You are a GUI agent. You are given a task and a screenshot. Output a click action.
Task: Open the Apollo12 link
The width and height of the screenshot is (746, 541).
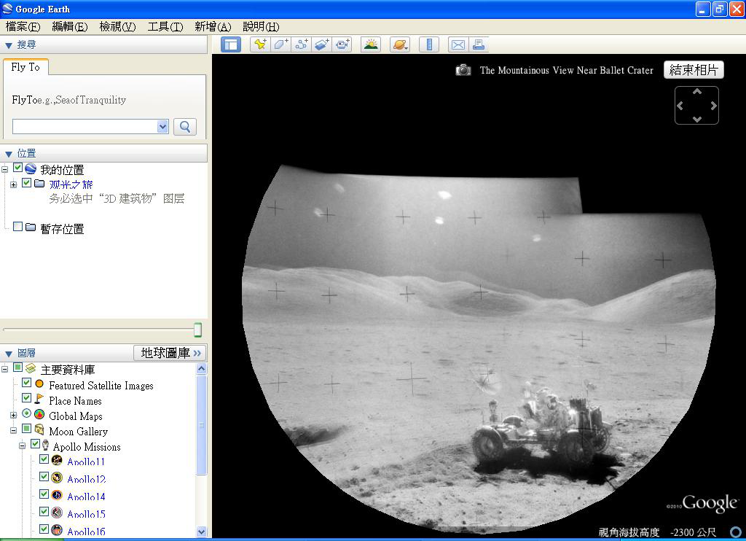pos(86,479)
